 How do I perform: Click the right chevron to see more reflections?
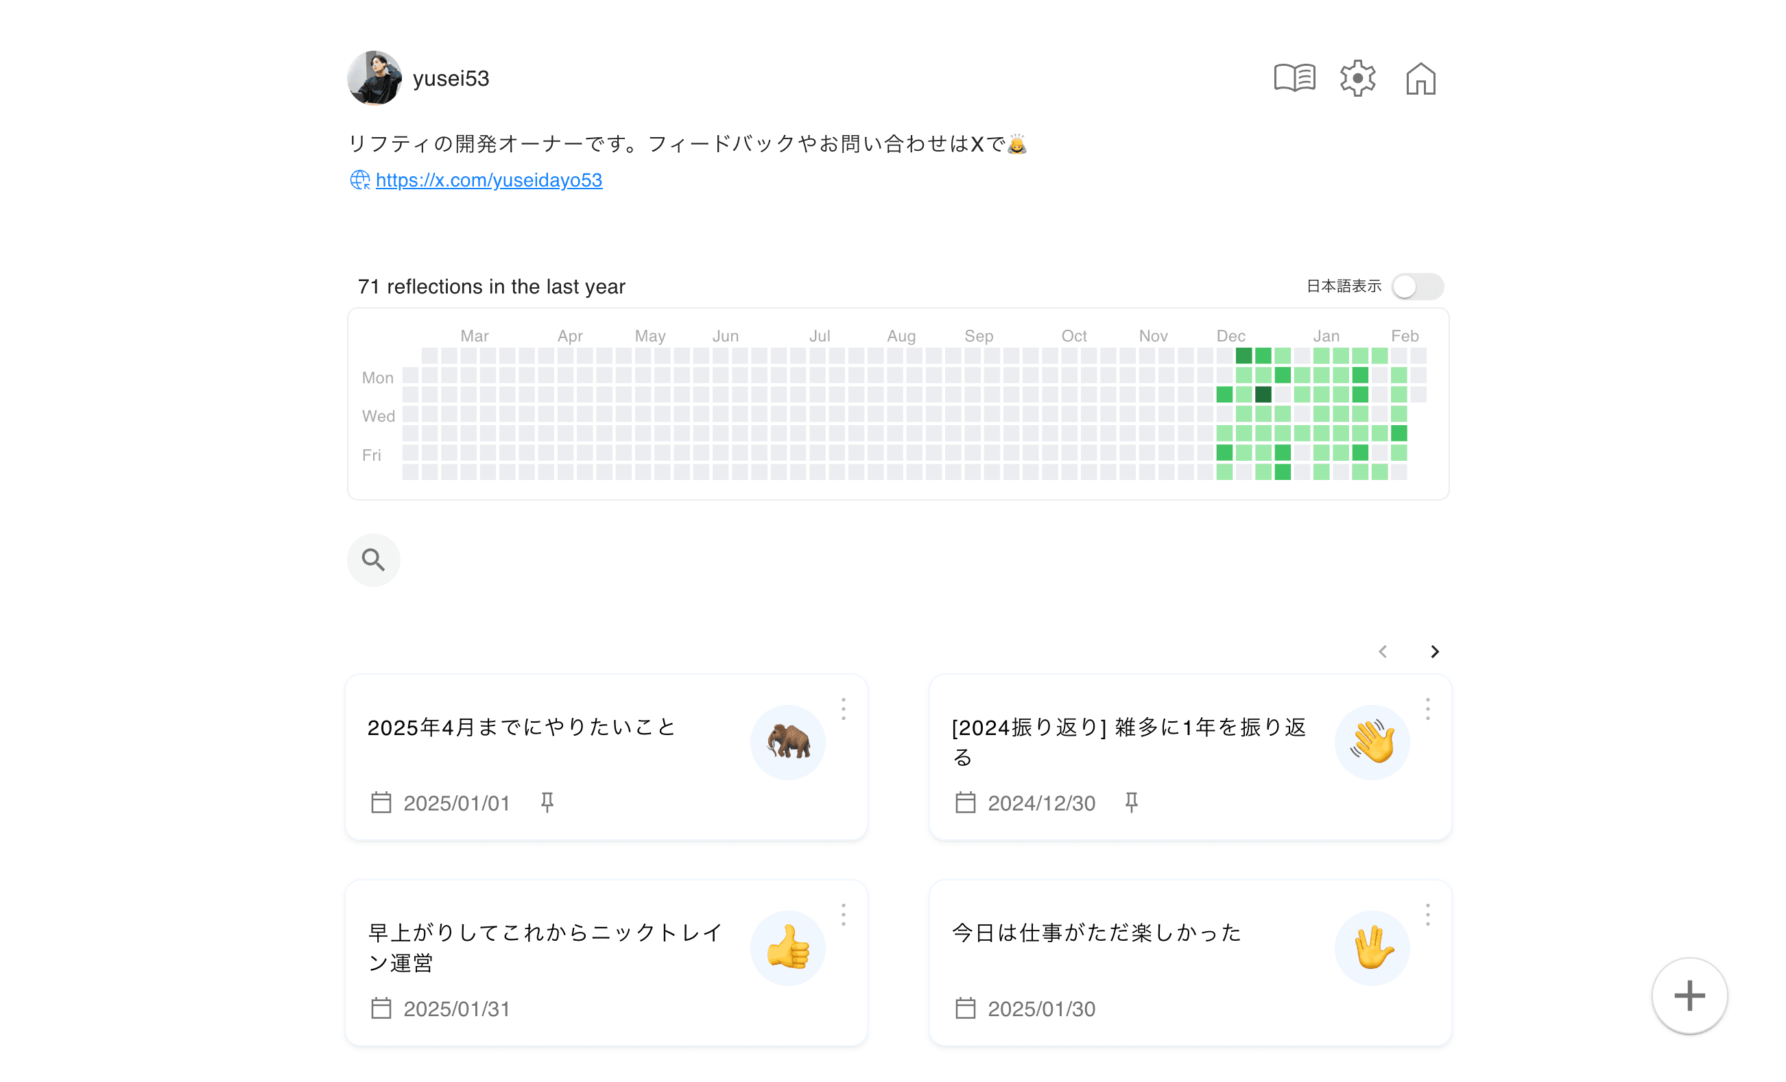click(1433, 651)
